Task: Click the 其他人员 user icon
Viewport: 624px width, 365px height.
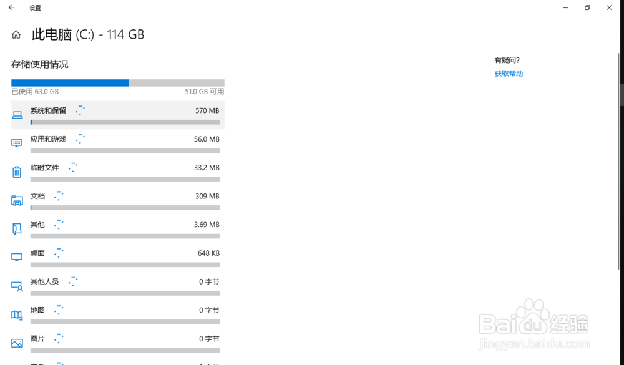Action: pyautogui.click(x=17, y=286)
